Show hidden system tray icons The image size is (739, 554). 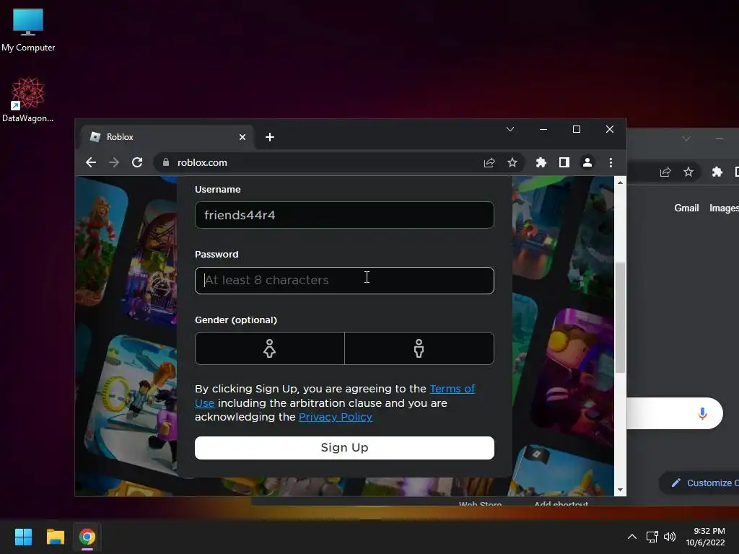(x=632, y=537)
